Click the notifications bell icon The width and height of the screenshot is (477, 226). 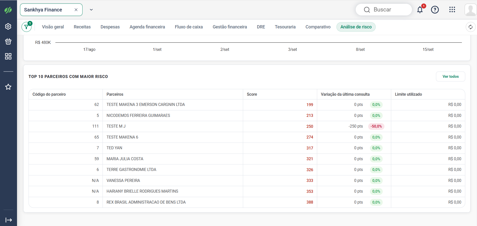420,10
